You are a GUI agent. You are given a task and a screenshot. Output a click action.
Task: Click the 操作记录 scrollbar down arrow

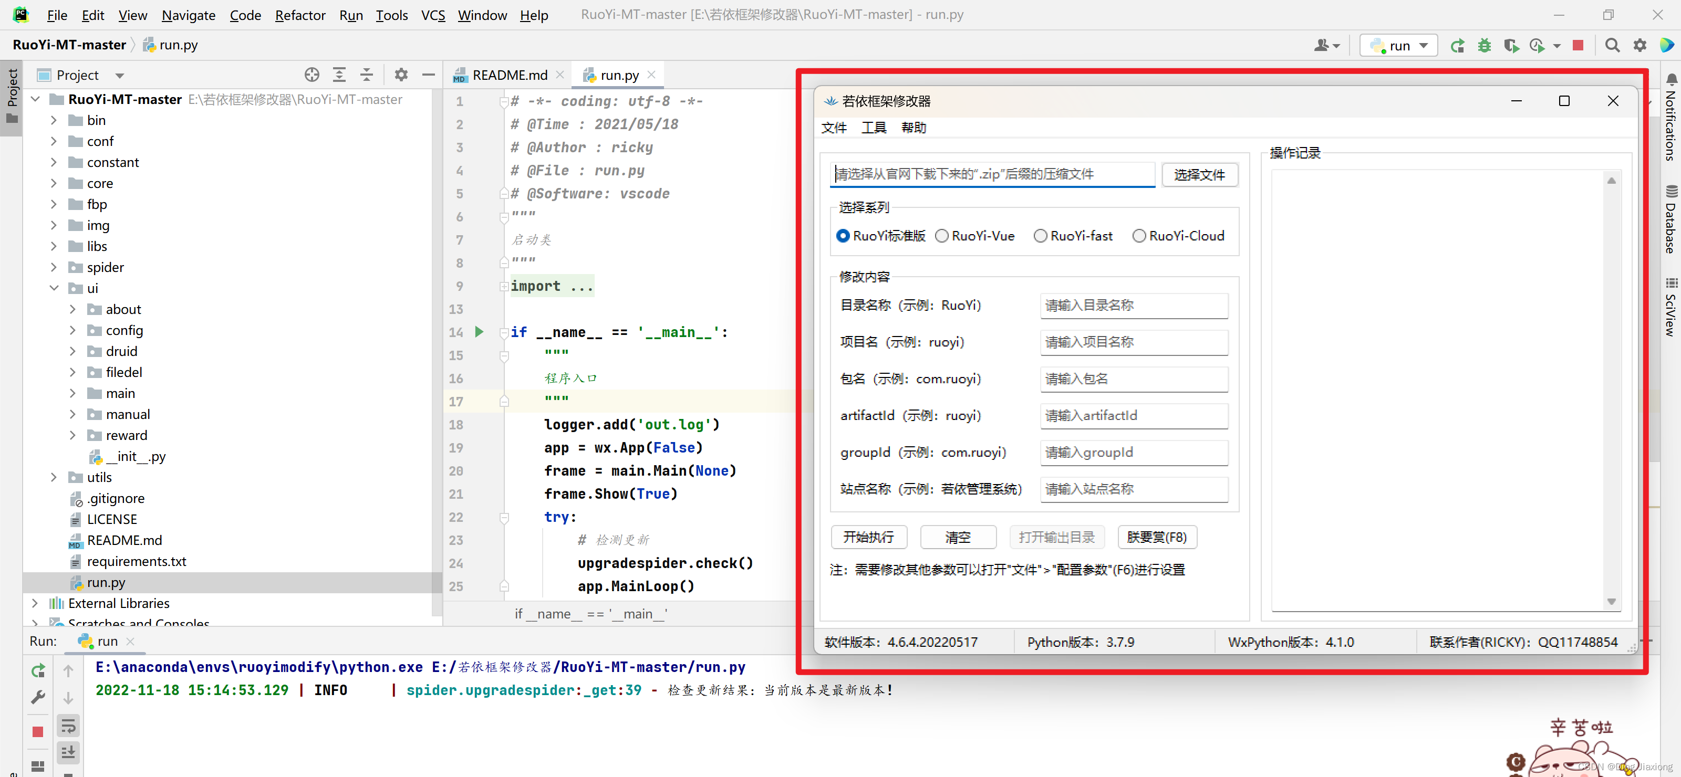coord(1611,602)
